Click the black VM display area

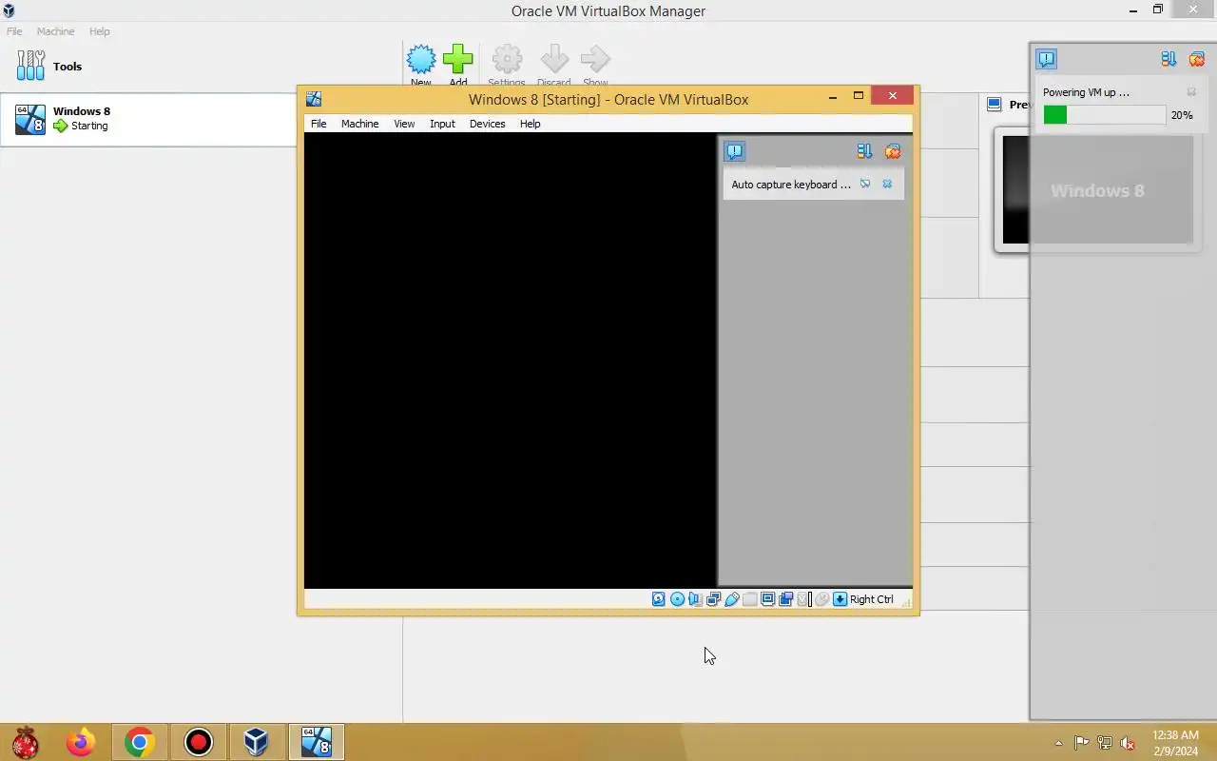click(x=510, y=360)
